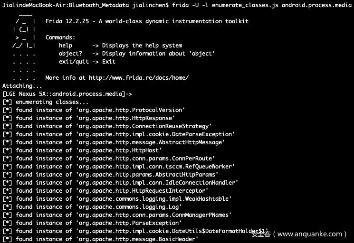Click the org.apache.http.HttpResponse line
The width and height of the screenshot is (354, 243).
click(x=90, y=118)
